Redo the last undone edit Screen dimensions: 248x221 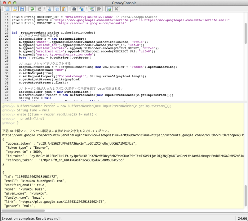pyautogui.click(x=39, y=9)
